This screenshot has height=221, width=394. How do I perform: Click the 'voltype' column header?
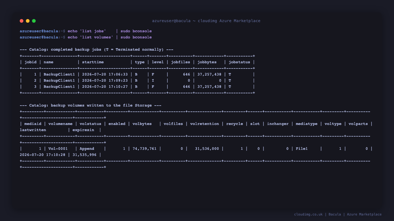(x=333, y=124)
